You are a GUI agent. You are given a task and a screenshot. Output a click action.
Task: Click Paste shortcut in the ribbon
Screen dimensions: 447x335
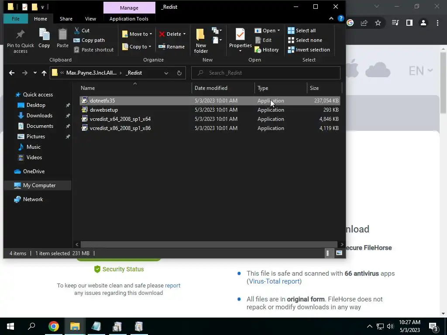pyautogui.click(x=94, y=50)
